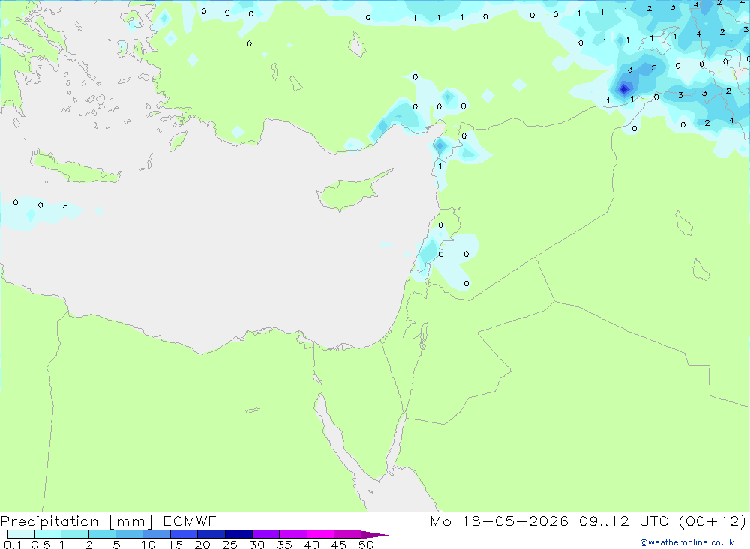Select the legend swatch between 2 and 5
Screen dimensions: 750x549
[x=102, y=534]
